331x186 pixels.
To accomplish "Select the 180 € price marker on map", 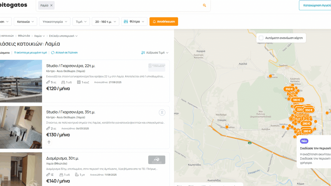I will (298, 100).
